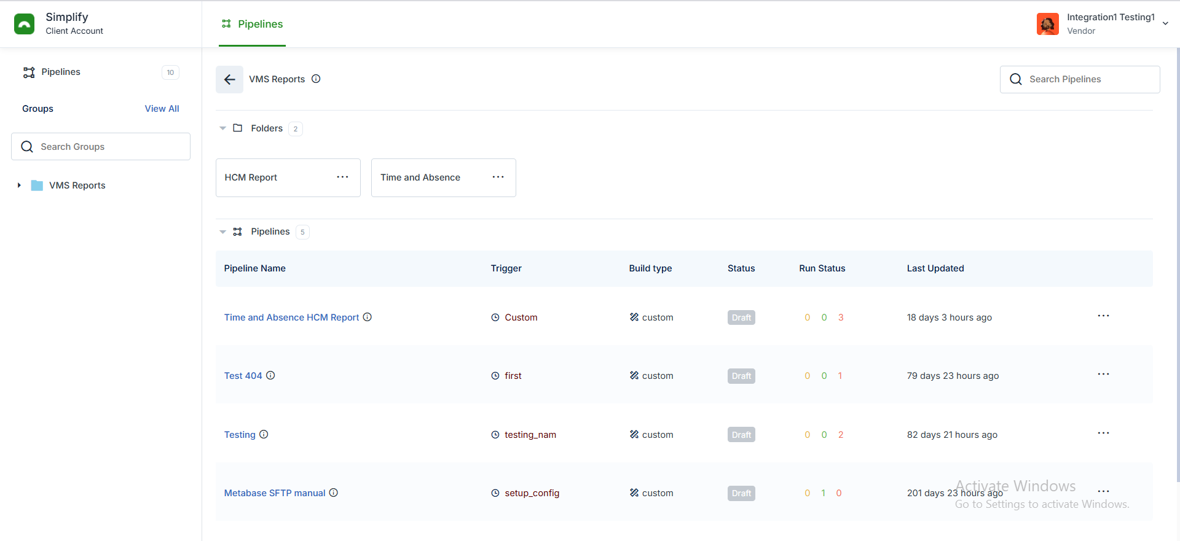Click the sidebar Pipelines count badge 10
The image size is (1180, 541).
(170, 72)
